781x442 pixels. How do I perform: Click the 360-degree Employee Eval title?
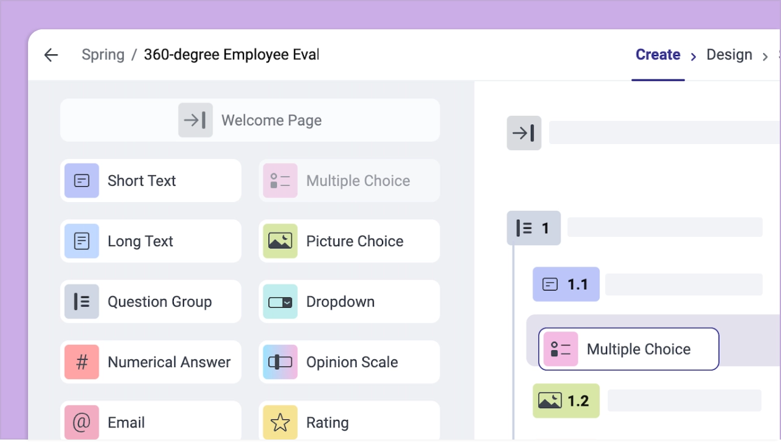[x=231, y=55]
